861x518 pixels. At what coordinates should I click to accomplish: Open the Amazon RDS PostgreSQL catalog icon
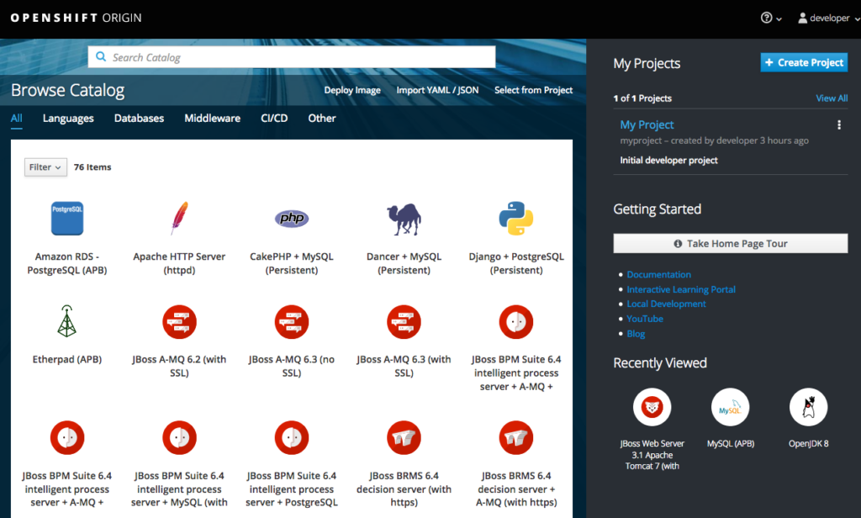(x=67, y=219)
